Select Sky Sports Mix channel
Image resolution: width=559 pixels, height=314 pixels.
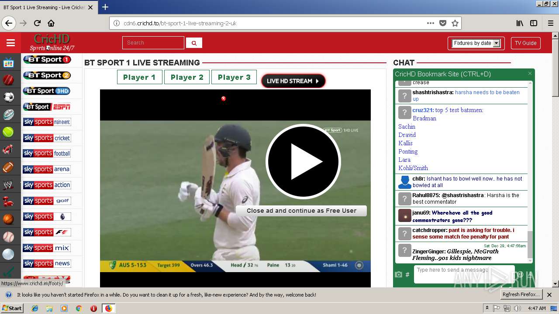click(x=47, y=248)
